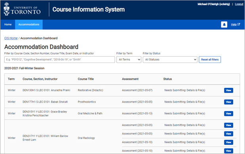Viewport: 245px width, 154px height.
Task: Expand the Filter by Status dropdown
Action: (x=170, y=60)
